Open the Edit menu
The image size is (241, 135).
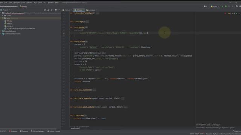coord(6,3)
